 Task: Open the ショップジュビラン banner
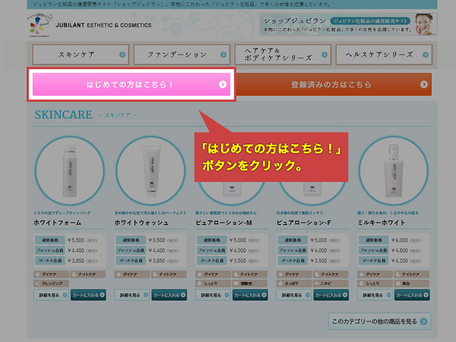pos(348,25)
